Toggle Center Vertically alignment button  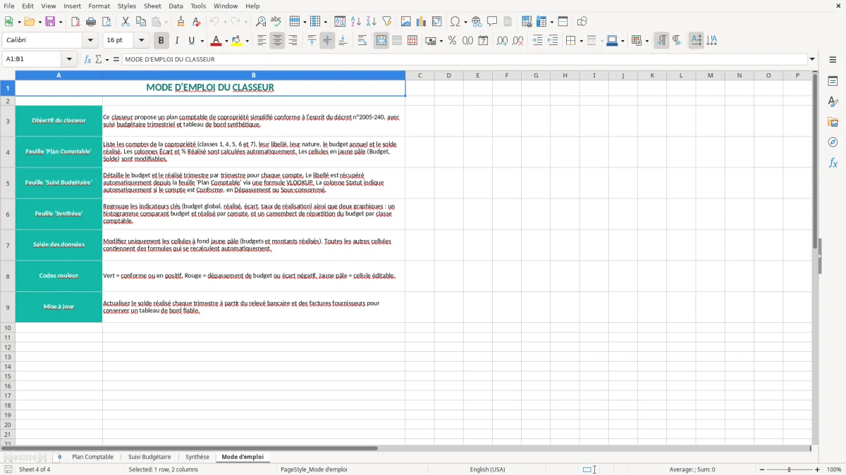tap(327, 41)
